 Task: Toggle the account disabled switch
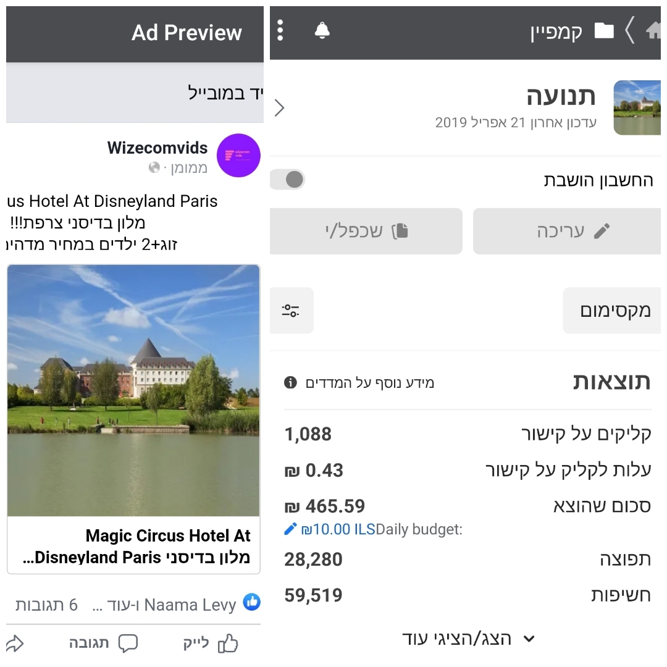[x=288, y=180]
